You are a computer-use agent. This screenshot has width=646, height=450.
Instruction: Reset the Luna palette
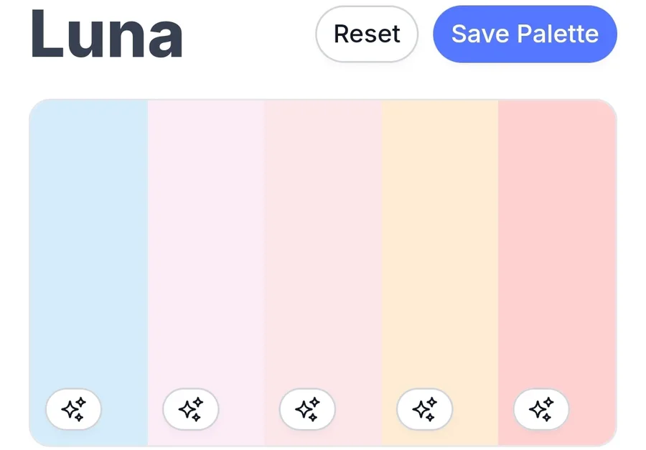tap(367, 34)
